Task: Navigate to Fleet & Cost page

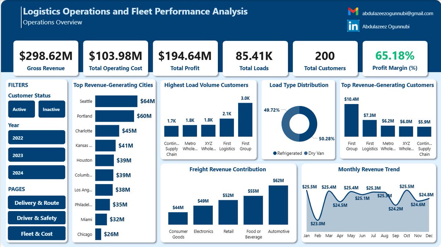Action: click(37, 233)
